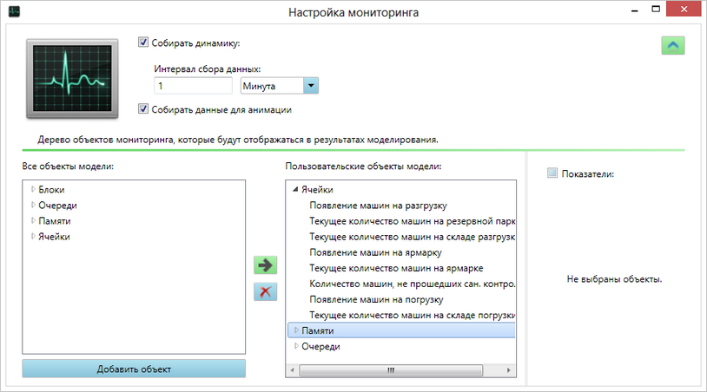The image size is (707, 392).
Task: Select Появление машин на разгрузку
Action: [379, 206]
